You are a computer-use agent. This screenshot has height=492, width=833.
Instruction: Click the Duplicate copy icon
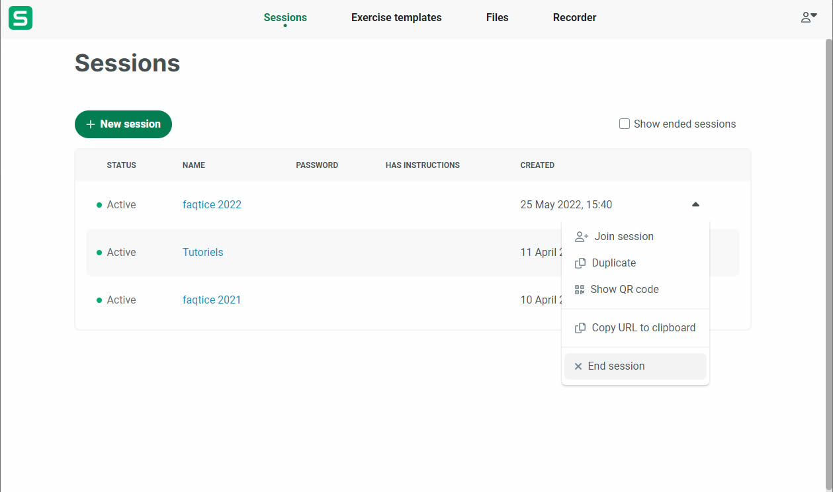(580, 263)
